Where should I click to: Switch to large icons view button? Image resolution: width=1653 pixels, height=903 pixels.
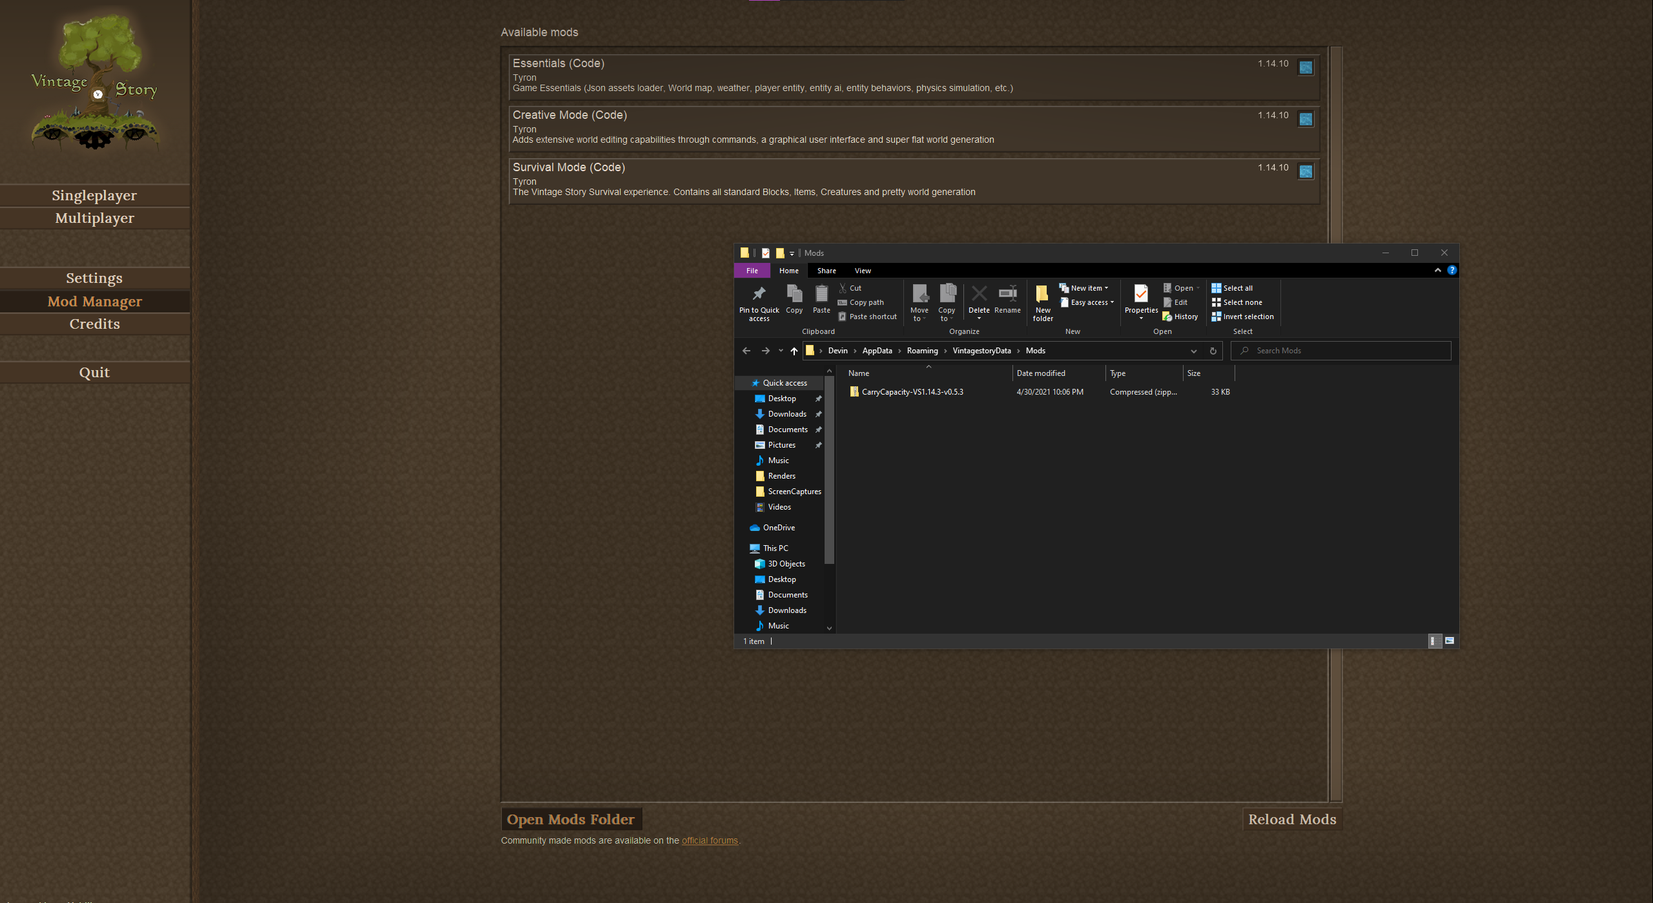[x=1450, y=641]
